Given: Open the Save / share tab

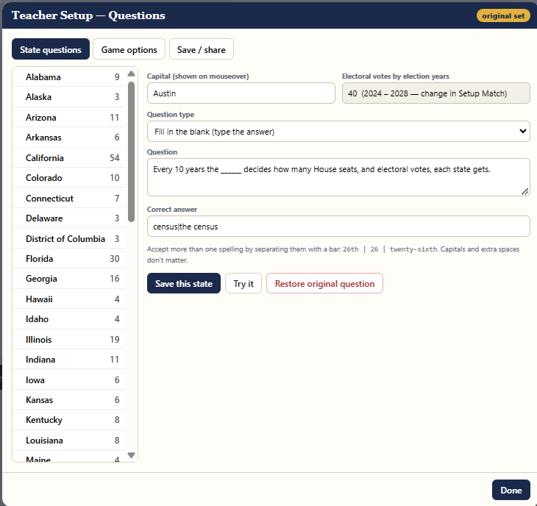Looking at the screenshot, I should coord(202,49).
